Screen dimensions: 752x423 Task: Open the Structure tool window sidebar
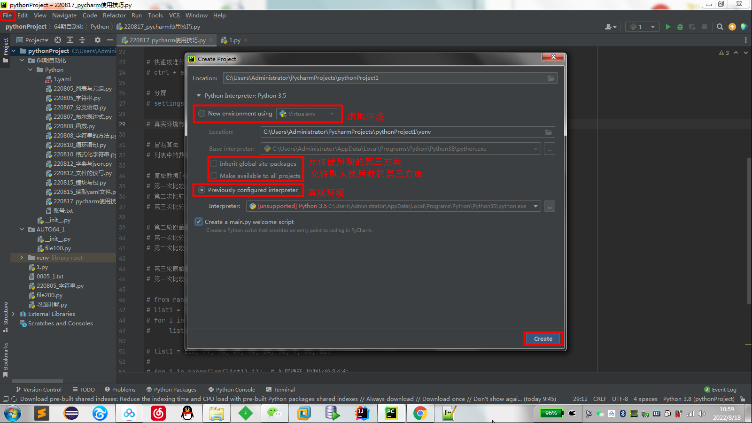point(6,317)
